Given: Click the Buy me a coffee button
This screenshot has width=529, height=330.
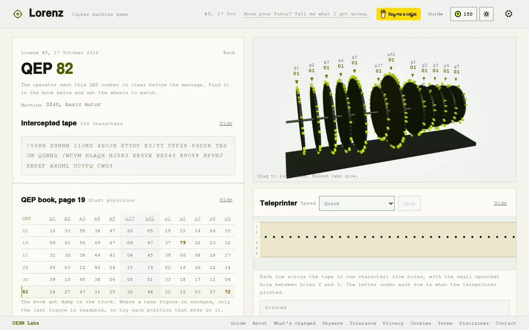Looking at the screenshot, I should coord(398,14).
